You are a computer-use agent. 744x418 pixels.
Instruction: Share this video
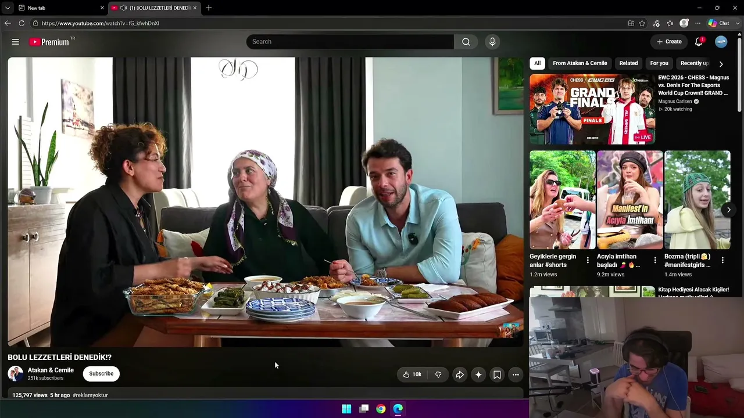(459, 374)
